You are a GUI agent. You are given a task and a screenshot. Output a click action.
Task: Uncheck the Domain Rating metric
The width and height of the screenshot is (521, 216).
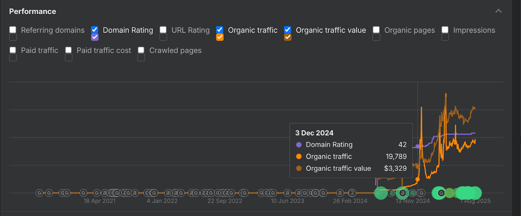point(95,30)
